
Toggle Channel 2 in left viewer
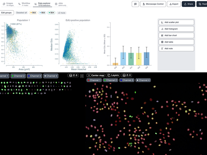pyautogui.click(x=18, y=76)
